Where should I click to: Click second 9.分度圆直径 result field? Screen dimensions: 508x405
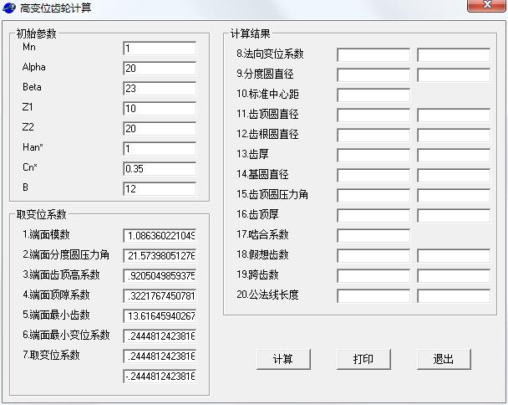454,75
